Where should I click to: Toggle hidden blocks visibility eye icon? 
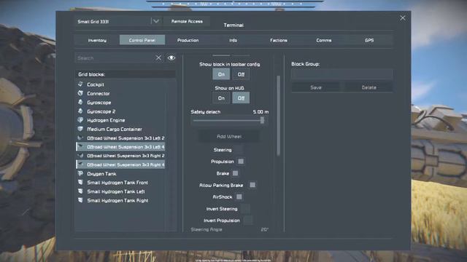[171, 58]
